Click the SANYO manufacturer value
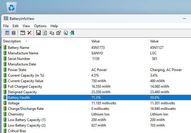Screen dimensions: 191x133 click(x=97, y=53)
